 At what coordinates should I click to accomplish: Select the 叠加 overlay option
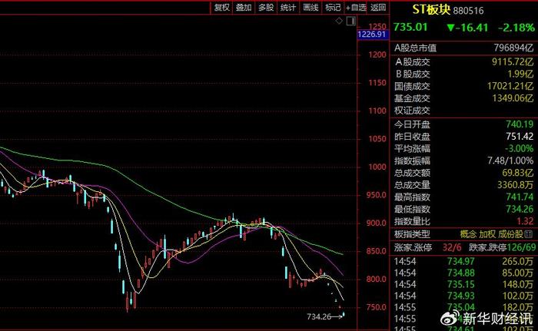point(244,8)
